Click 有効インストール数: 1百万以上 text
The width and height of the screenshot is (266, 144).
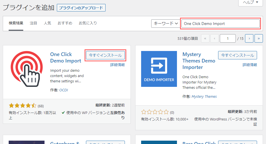(32, 115)
